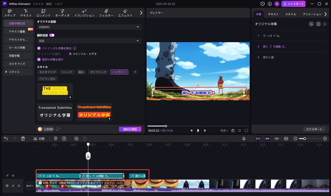Click the player progress bar handle
This screenshot has height=196, width=331.
tap(166, 126)
